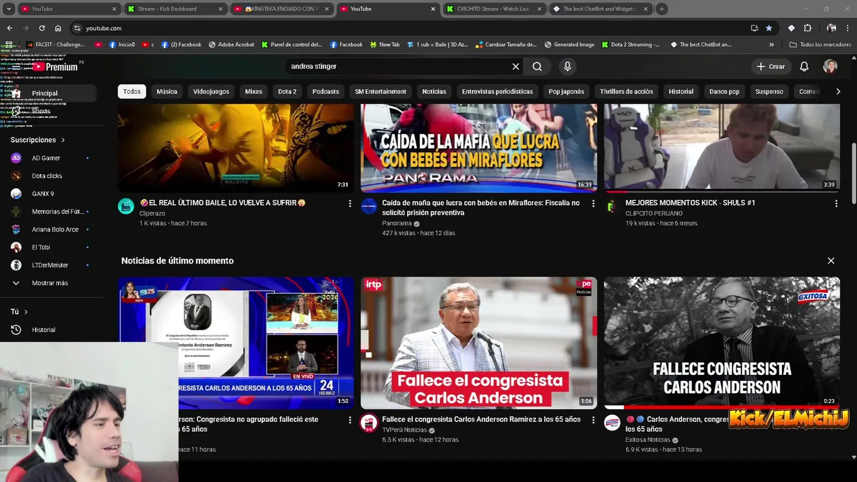Open AD Gamer channel subscription
The height and width of the screenshot is (482, 857).
pyautogui.click(x=48, y=158)
